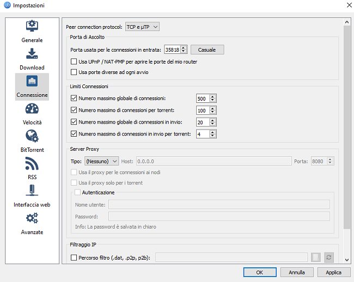
Task: Enable Percorso filtro checkbox
Action: click(x=74, y=258)
